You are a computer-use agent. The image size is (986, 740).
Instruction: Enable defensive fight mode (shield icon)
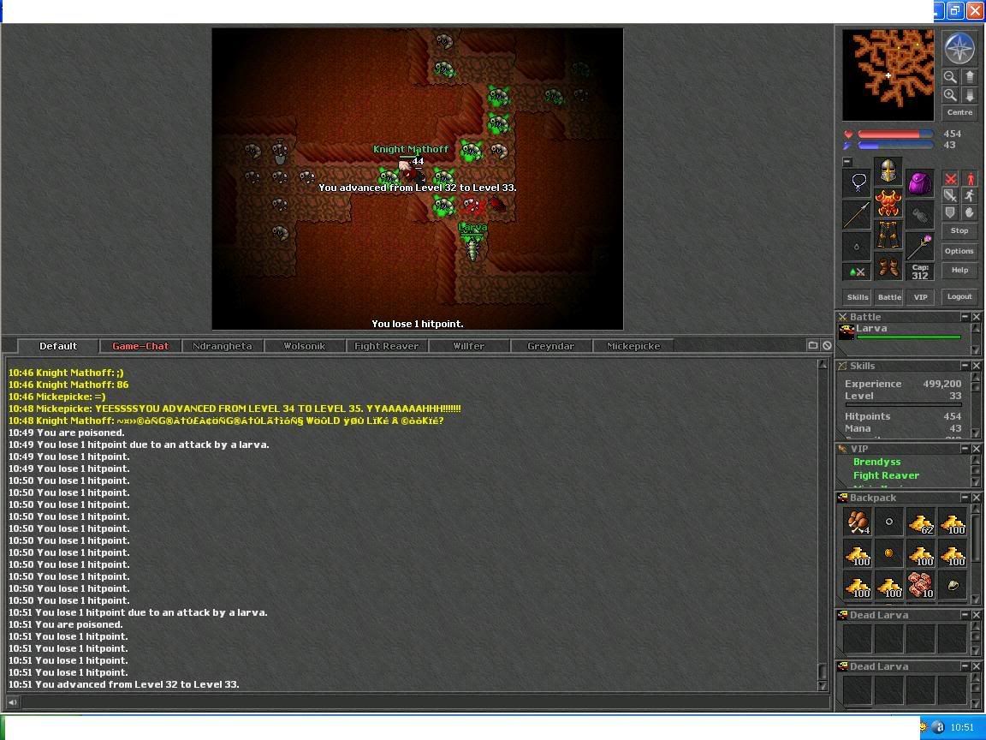[x=950, y=212]
